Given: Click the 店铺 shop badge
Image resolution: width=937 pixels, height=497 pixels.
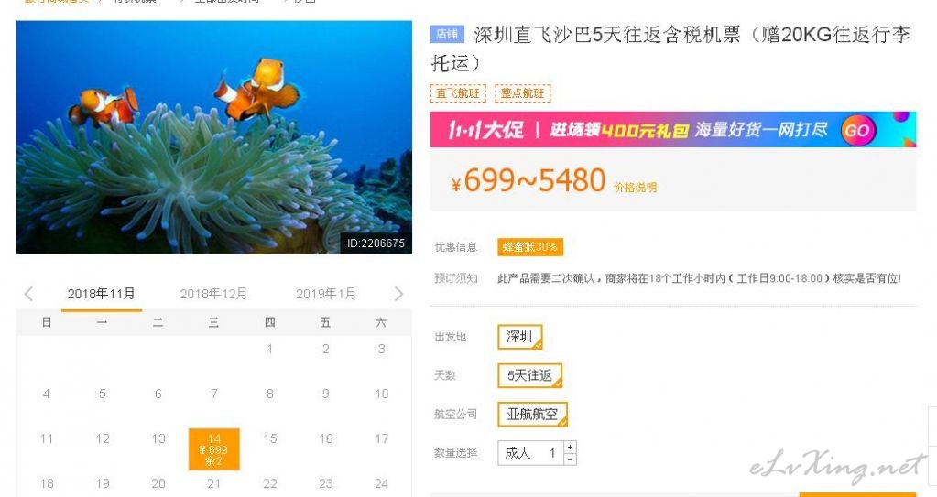Looking at the screenshot, I should 447,35.
